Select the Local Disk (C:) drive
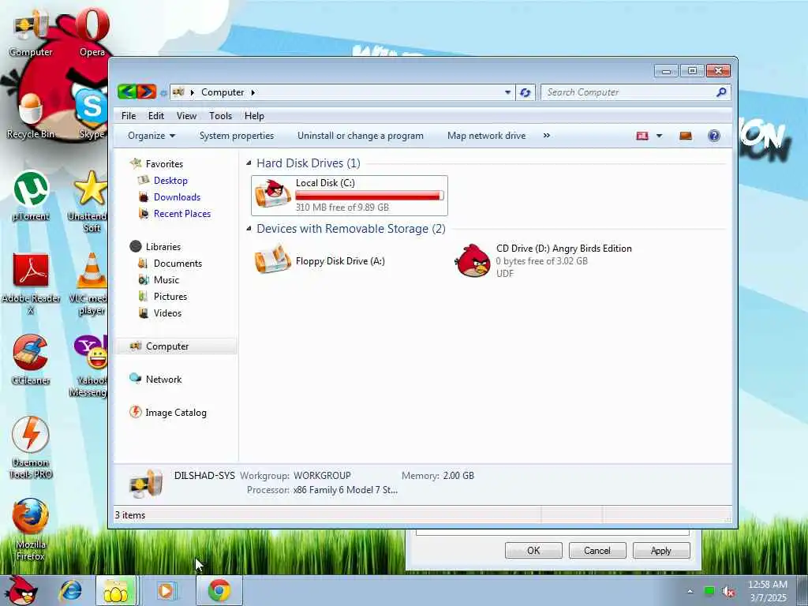This screenshot has width=808, height=606. point(350,196)
